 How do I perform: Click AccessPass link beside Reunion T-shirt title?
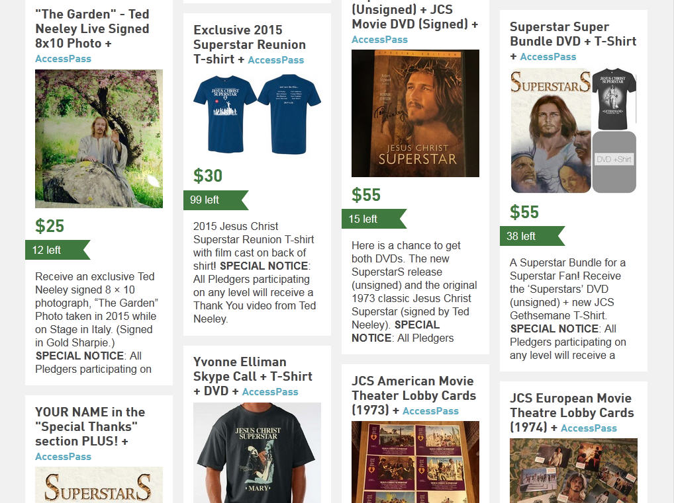pos(276,60)
